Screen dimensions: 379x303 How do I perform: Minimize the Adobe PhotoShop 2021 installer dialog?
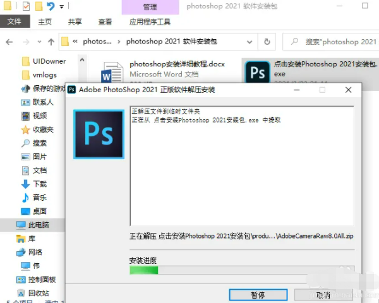coord(297,90)
